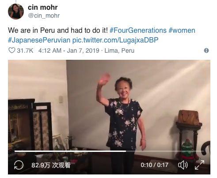Screen dimensions: 217x178
Task: Click the 4:12 AM - Jan 7, 2019 timestamp
Action: click(69, 50)
